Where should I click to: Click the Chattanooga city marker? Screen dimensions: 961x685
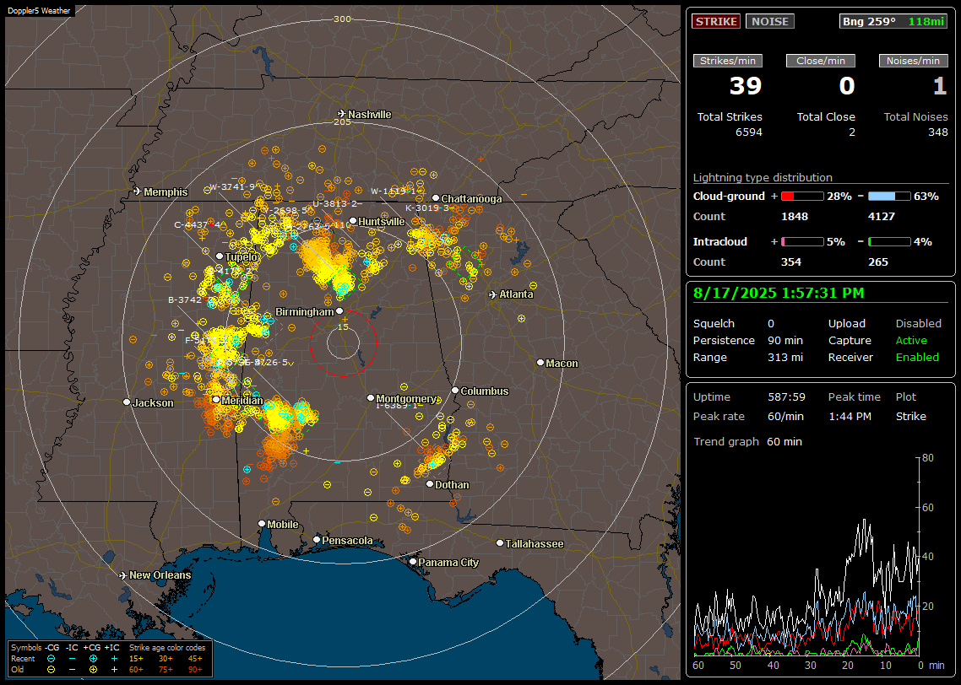(x=436, y=198)
